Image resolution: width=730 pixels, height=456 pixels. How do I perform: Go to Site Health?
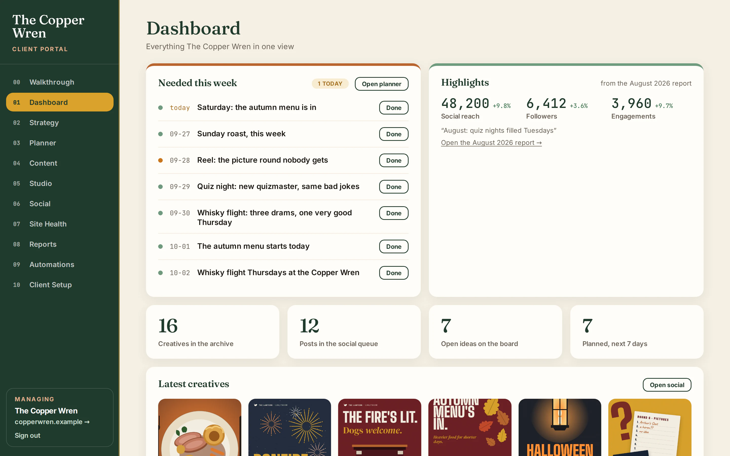pos(60,224)
